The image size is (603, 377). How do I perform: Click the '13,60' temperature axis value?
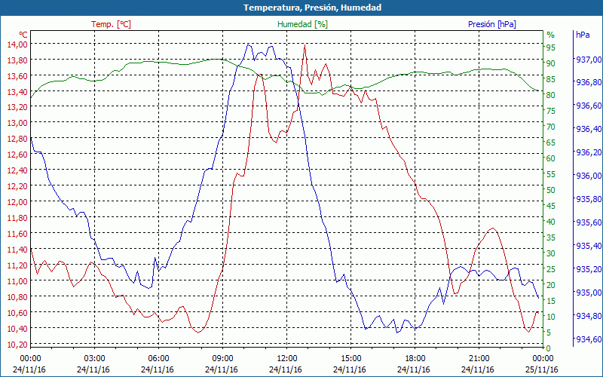[17, 75]
